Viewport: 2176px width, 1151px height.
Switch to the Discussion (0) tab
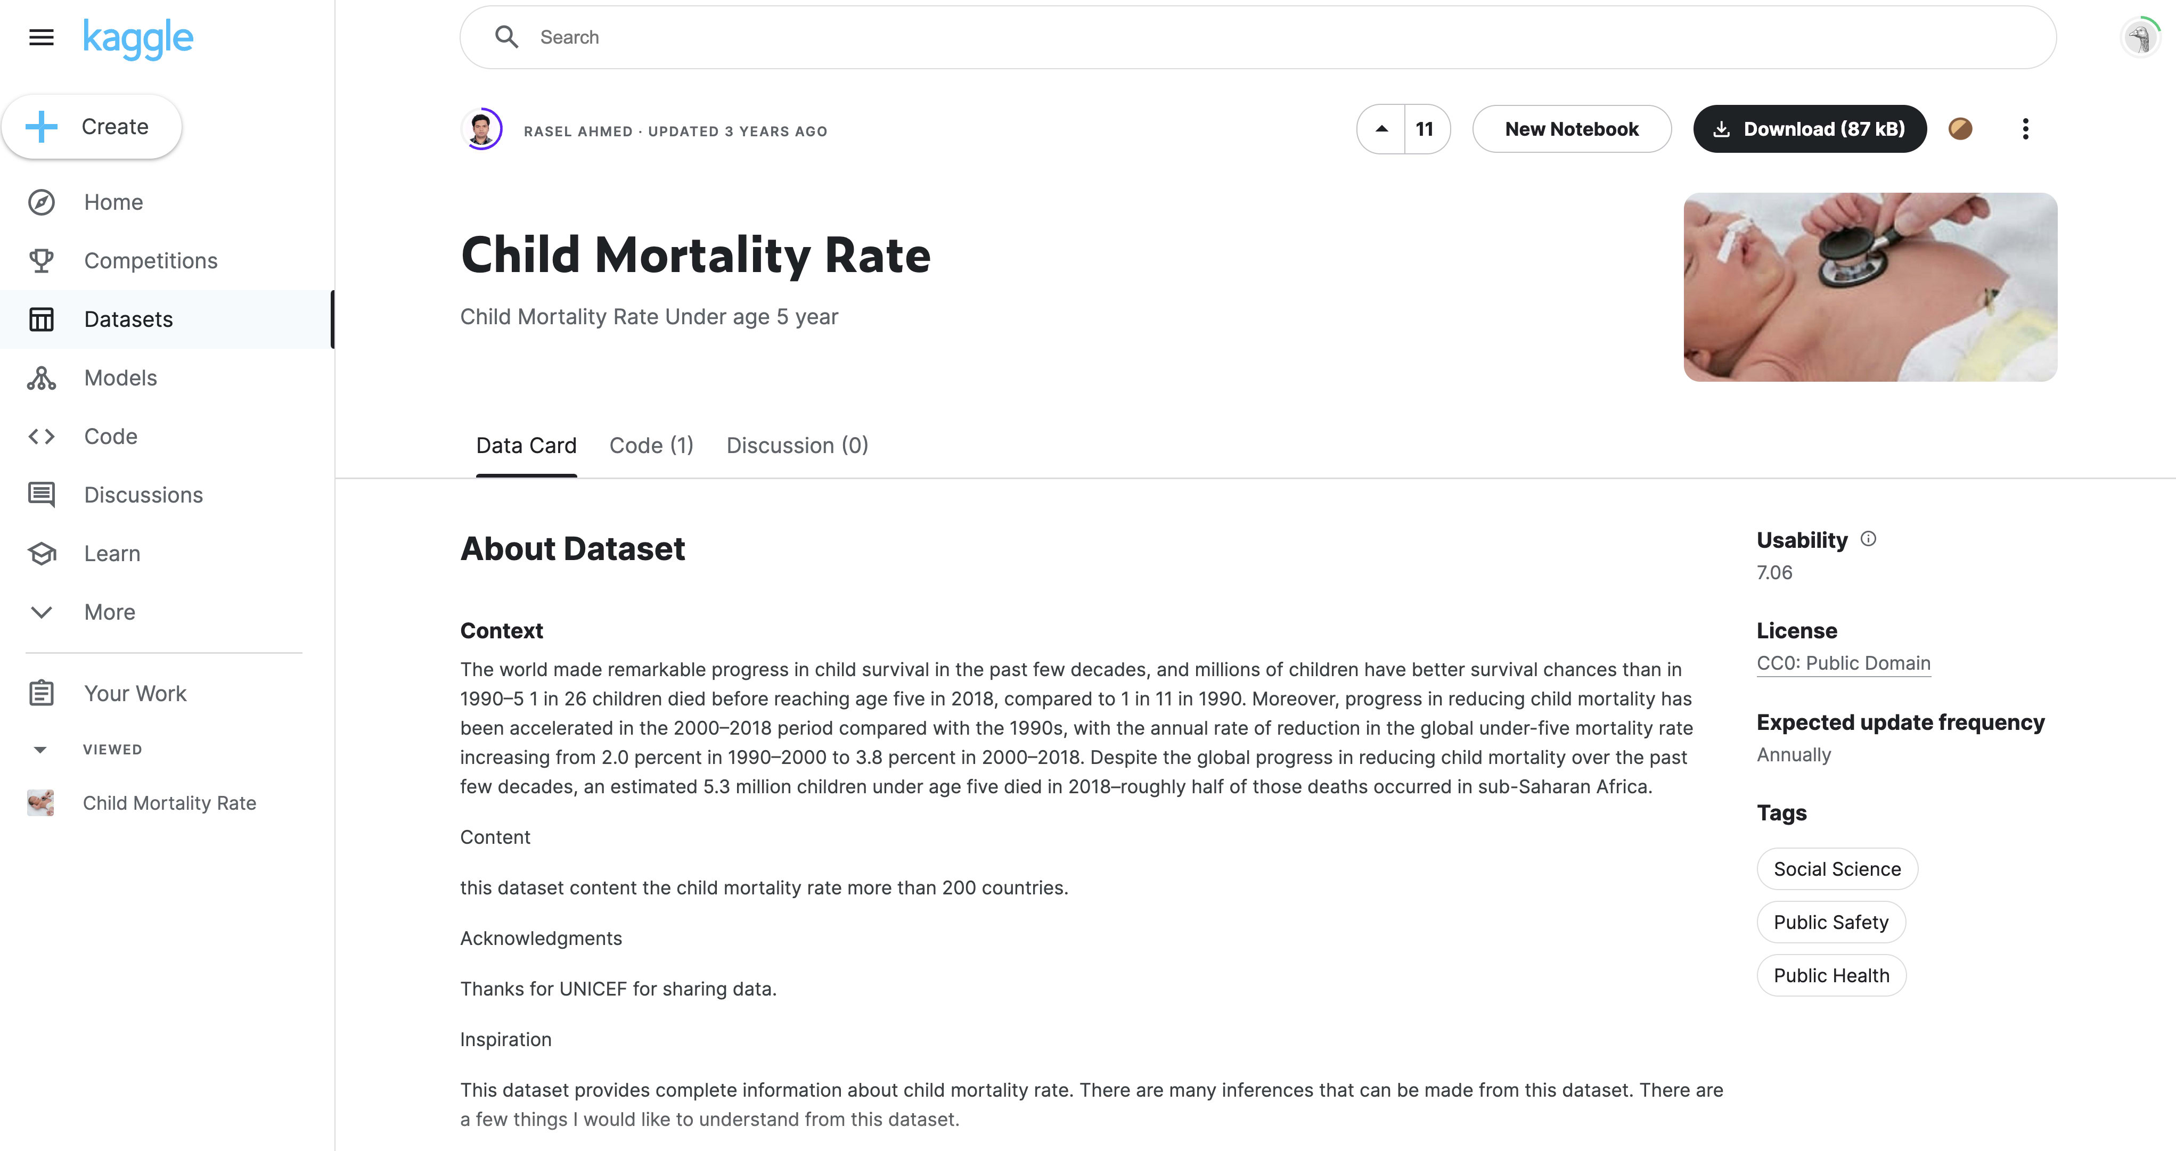[x=797, y=445]
